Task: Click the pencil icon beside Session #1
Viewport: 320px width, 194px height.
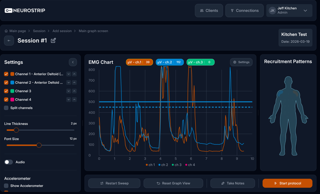Action: [53, 40]
